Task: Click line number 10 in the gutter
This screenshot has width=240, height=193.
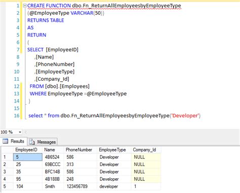Action: click(17, 72)
